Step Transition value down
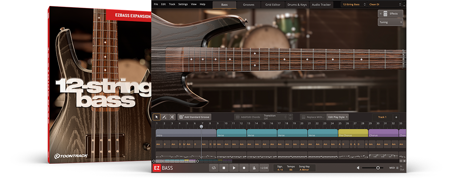Viewport: 455px width, 185px height. (290, 119)
